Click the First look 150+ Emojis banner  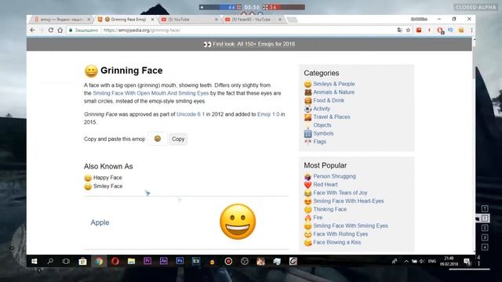pos(249,44)
